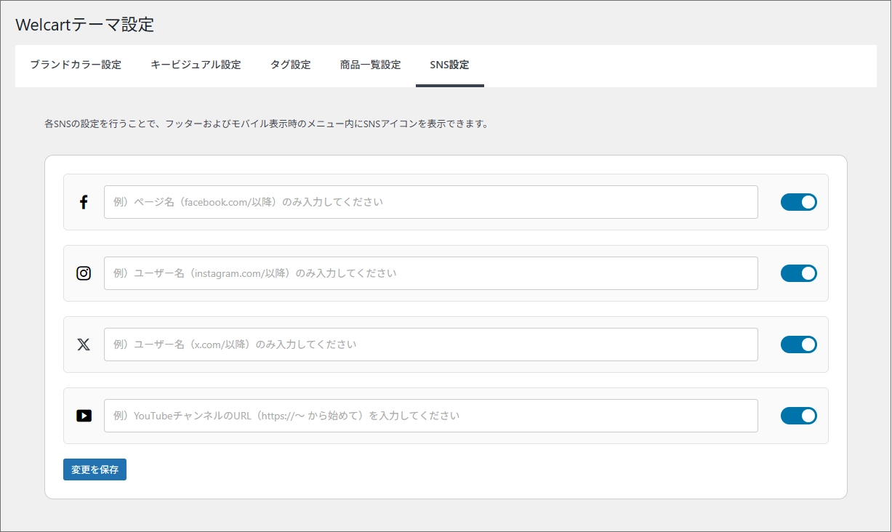Click the X username input field
This screenshot has height=532, width=892.
coord(430,344)
